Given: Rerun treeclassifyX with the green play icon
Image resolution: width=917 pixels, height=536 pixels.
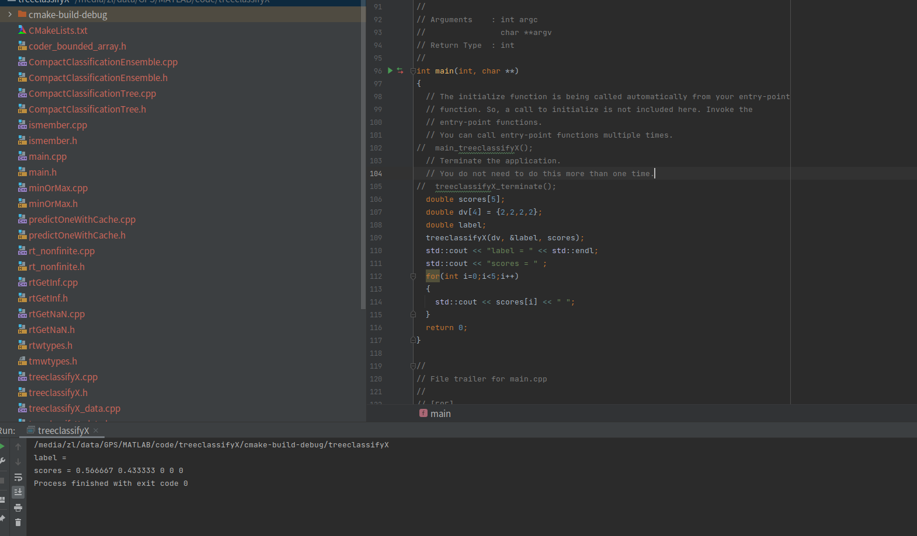Looking at the screenshot, I should pos(2,447).
